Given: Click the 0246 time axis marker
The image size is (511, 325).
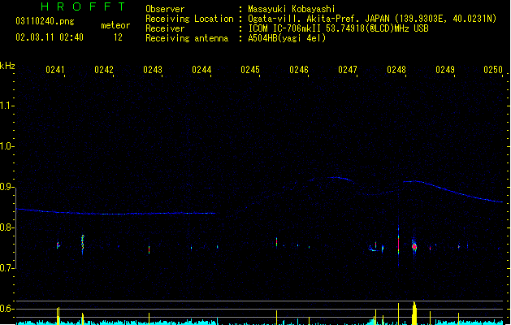Looking at the screenshot, I should coord(299,69).
